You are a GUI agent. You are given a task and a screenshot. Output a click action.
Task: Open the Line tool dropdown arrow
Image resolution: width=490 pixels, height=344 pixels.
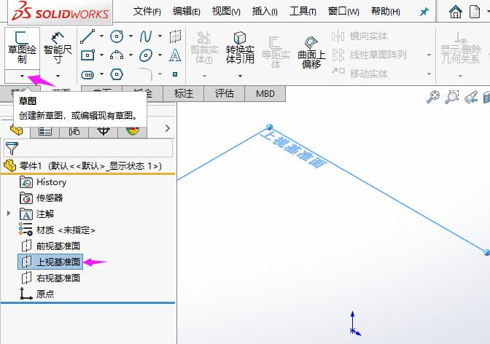(x=101, y=36)
